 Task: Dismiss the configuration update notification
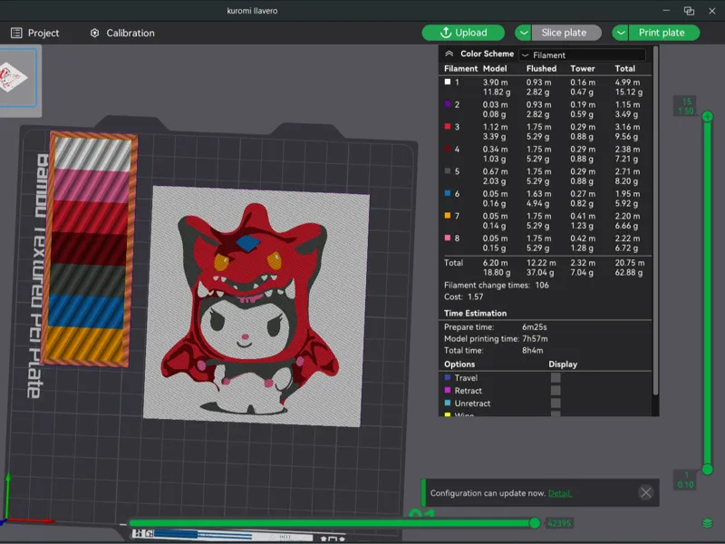645,492
